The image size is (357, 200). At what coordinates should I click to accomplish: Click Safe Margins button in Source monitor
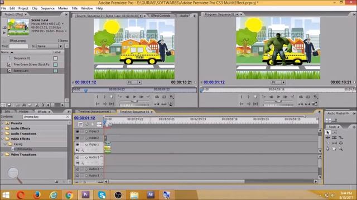click(x=163, y=97)
